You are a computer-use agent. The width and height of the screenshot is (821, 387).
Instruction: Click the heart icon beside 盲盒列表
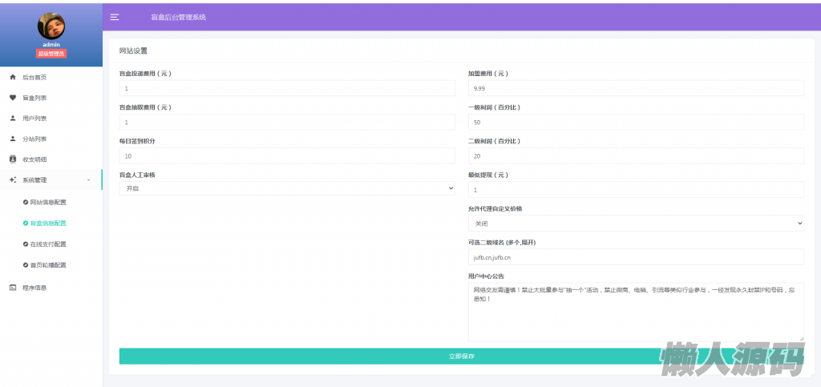(x=13, y=98)
